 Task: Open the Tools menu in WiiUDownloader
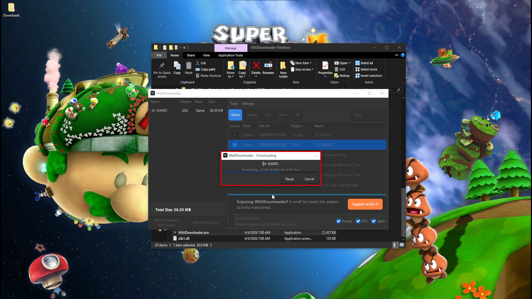click(x=234, y=104)
